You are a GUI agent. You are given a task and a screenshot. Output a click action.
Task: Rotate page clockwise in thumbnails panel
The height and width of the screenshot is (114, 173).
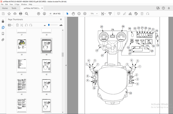point(31,25)
